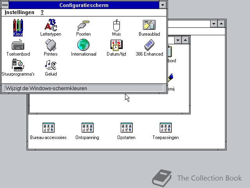The image size is (250, 188).
Task: Open the ? help menu
Action: click(x=42, y=12)
